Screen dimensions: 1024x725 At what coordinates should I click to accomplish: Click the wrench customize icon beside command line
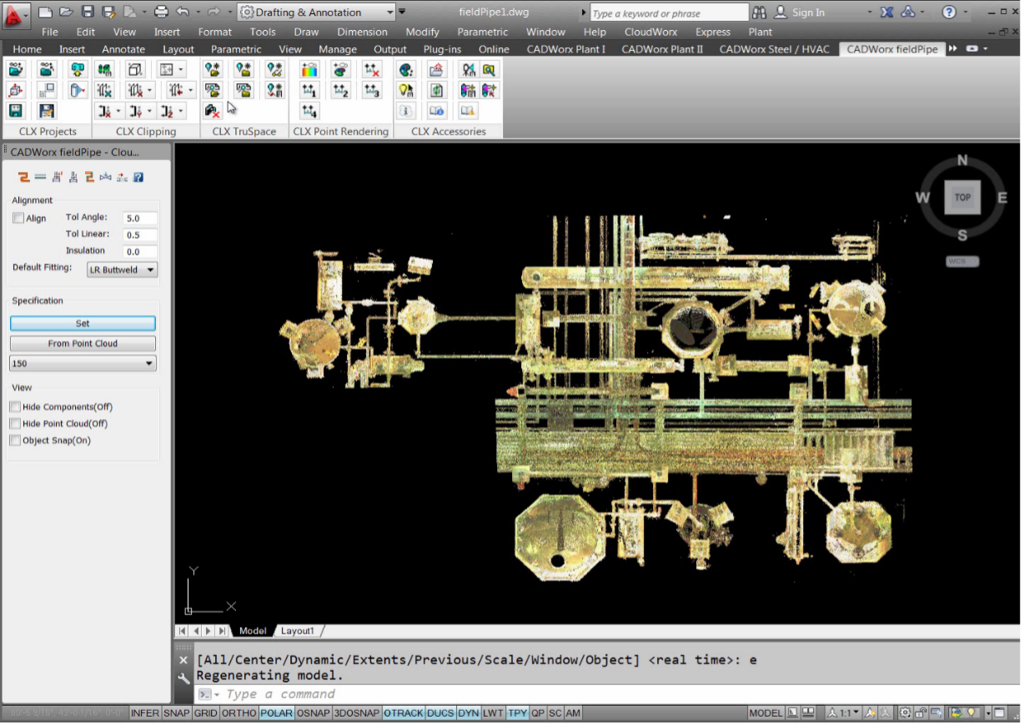pos(184,678)
